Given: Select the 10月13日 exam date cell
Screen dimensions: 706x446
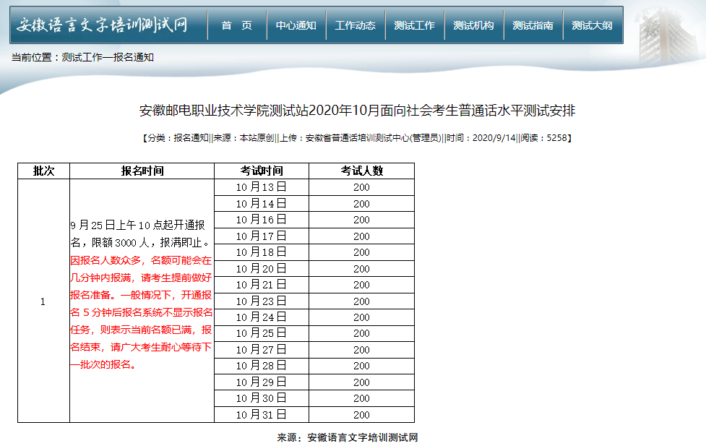Looking at the screenshot, I should [x=262, y=187].
